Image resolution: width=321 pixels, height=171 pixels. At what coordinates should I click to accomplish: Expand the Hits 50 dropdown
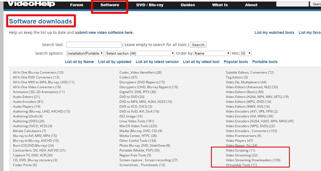pos(246,53)
